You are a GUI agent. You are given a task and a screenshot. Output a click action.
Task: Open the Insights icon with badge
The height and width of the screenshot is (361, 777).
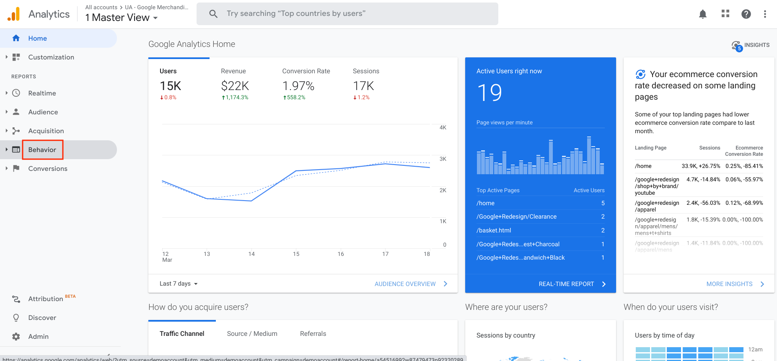737,46
